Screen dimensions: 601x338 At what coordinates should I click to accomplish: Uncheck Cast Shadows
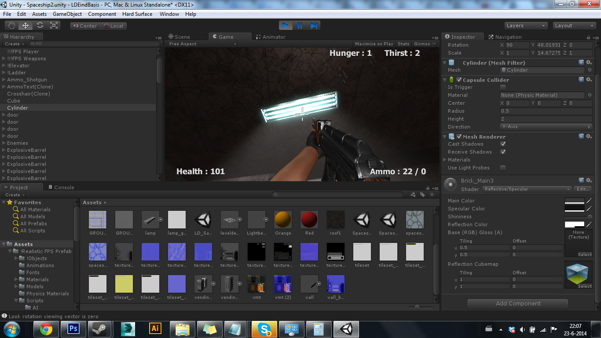pyautogui.click(x=503, y=144)
